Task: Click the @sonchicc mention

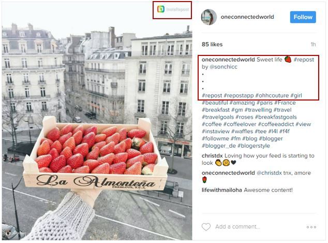Action: pos(223,67)
